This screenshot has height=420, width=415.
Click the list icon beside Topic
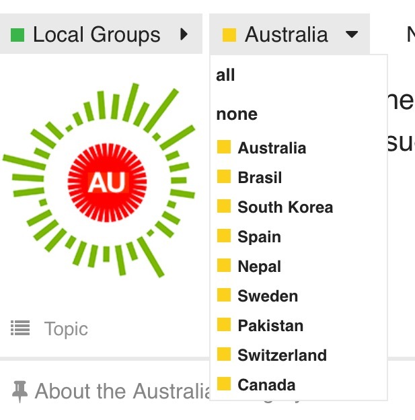(x=20, y=329)
